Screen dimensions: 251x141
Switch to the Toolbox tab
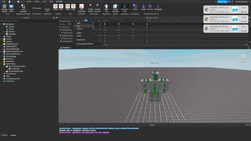4,135
